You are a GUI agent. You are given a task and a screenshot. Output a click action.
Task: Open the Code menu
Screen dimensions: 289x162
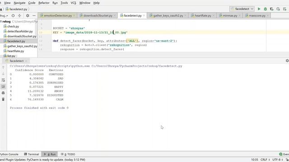pyautogui.click(x=32, y=3)
